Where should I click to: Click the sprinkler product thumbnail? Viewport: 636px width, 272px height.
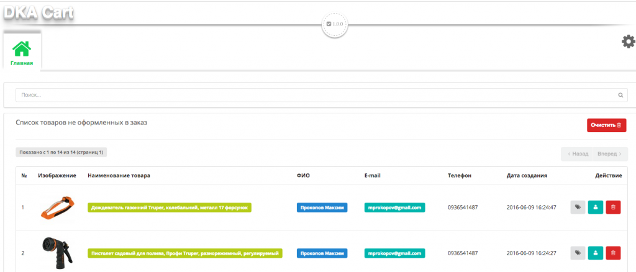coord(57,207)
